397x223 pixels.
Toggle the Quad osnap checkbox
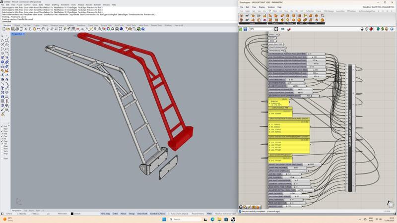point(2,146)
